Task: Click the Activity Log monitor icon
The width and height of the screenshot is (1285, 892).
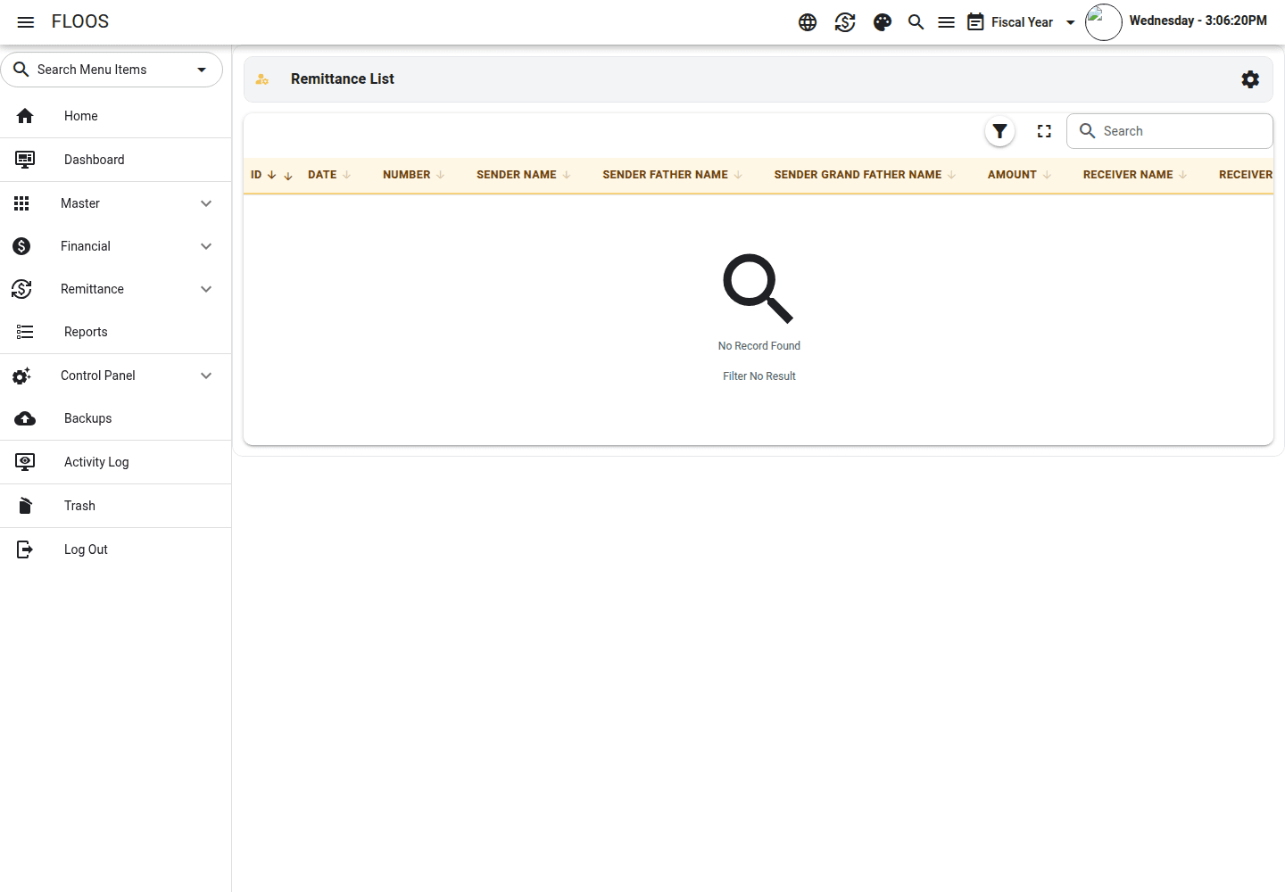Action: coord(25,462)
